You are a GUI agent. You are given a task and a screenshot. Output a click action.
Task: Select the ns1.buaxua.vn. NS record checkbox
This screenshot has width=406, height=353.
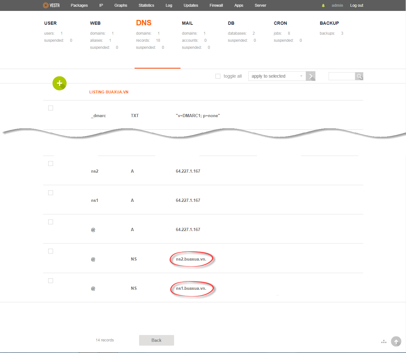(50, 280)
